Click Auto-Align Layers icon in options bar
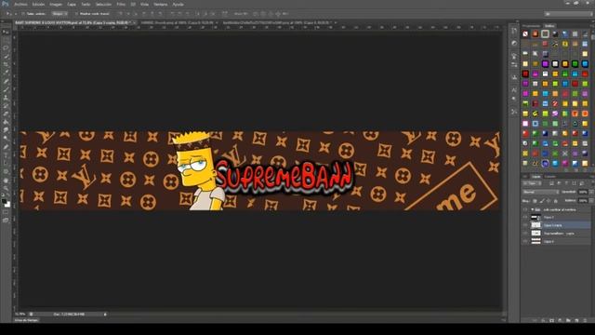Image resolution: width=595 pixels, height=335 pixels. [225, 14]
